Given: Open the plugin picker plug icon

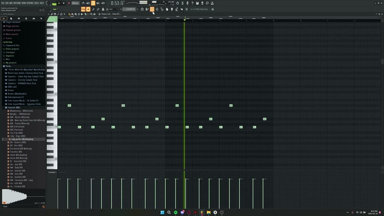Looking at the screenshot, I should pyautogui.click(x=172, y=9).
